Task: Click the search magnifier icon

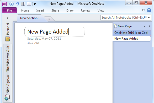Action: [145, 18]
